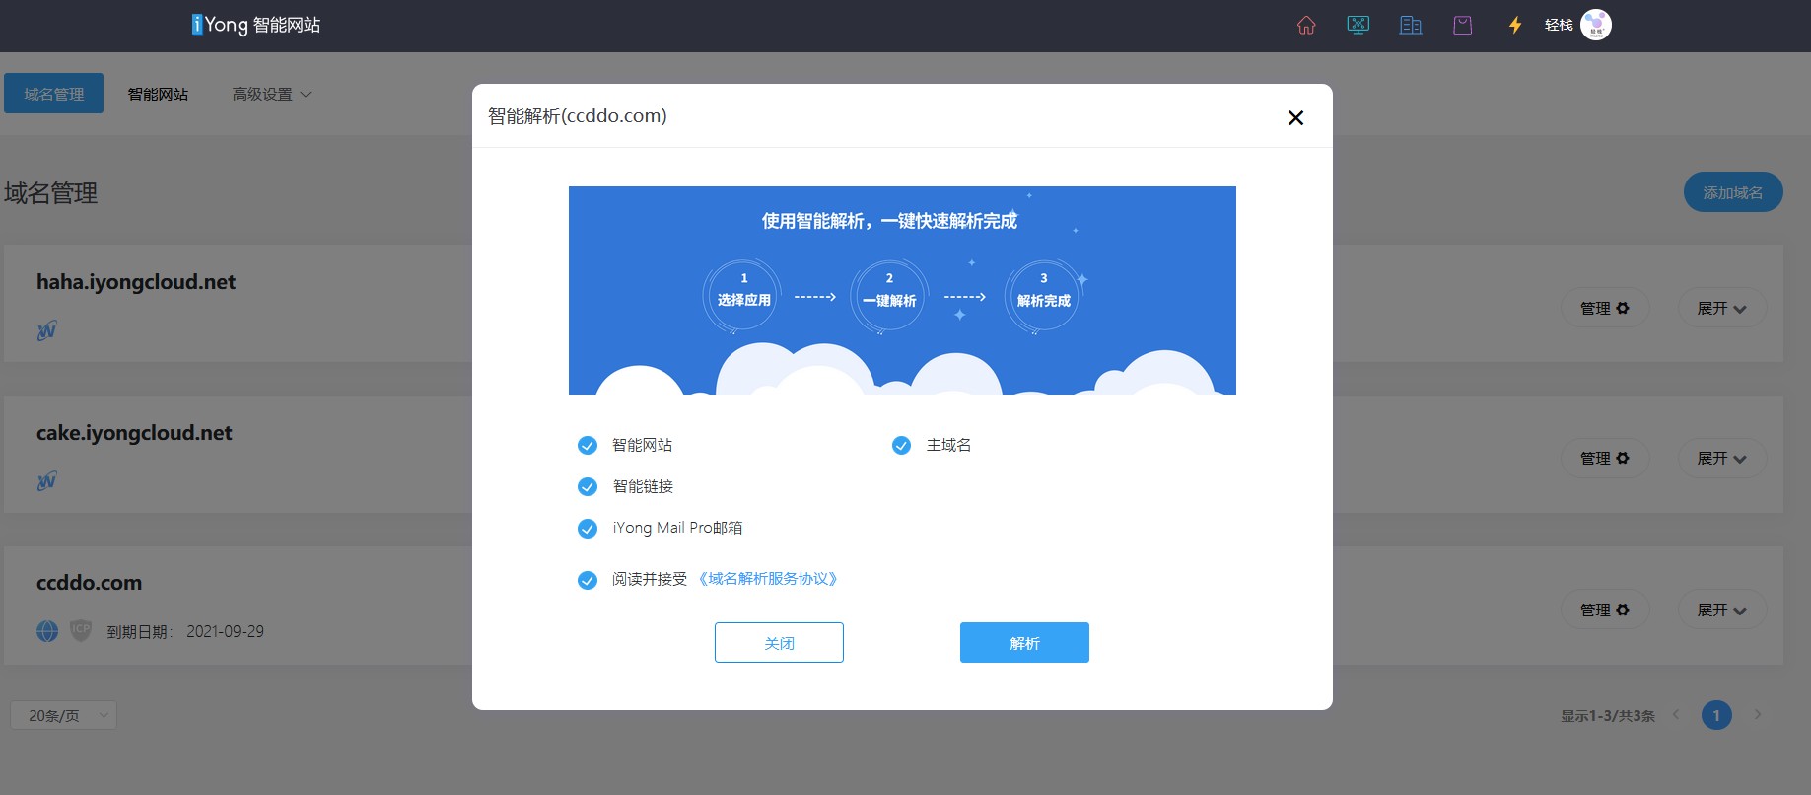Viewport: 1811px width, 795px height.
Task: Go to next page arrow
Action: [1757, 715]
